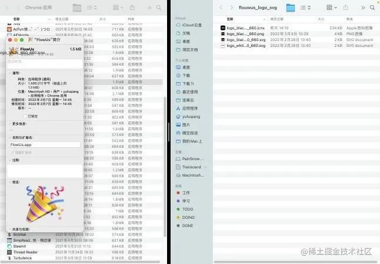Select the purple 学习 tag

click(184, 201)
